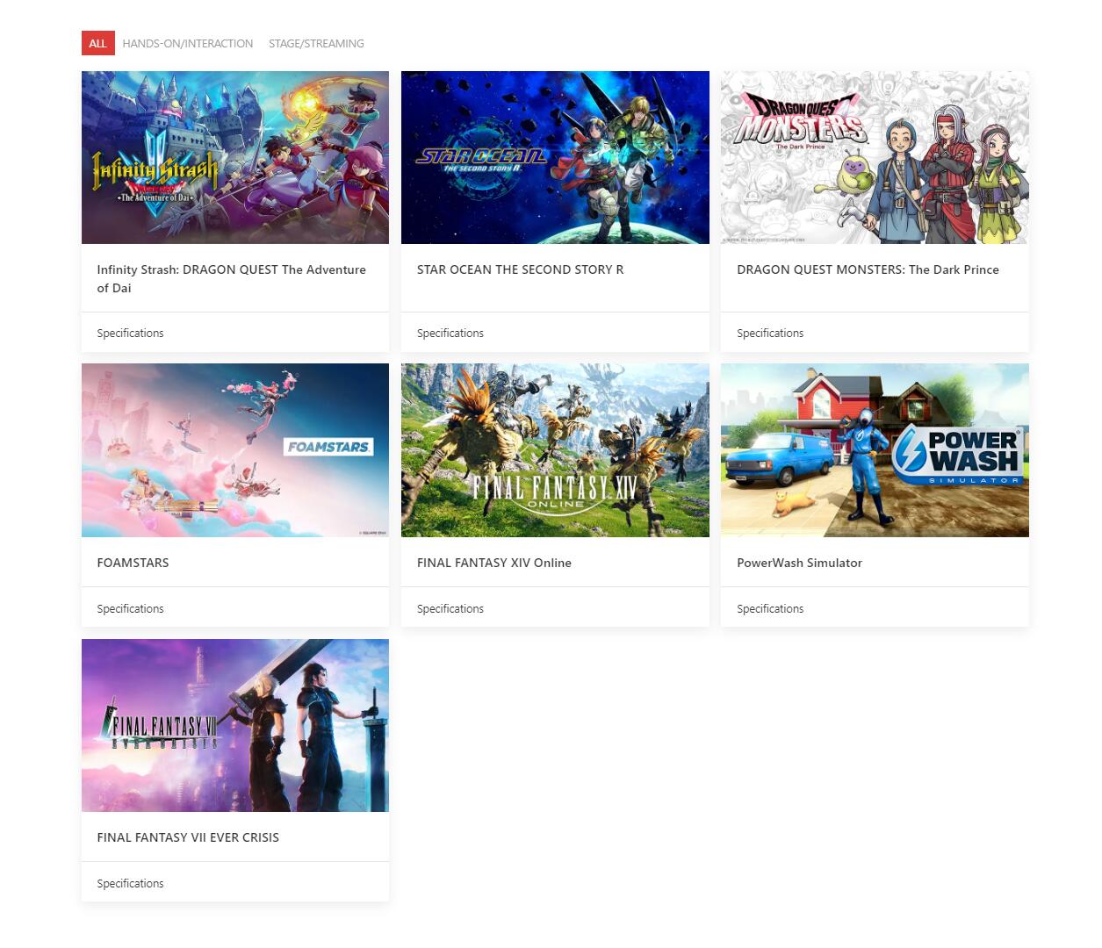Click the FOAMSTARS title text
The image size is (1102, 948).
[x=133, y=563]
